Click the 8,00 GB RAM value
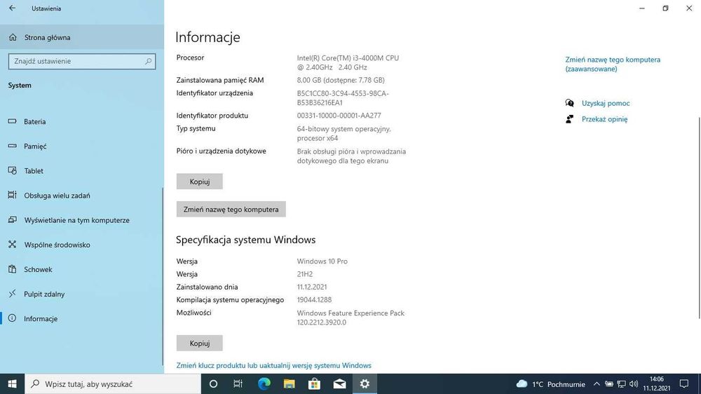This screenshot has width=701, height=394. pos(341,80)
